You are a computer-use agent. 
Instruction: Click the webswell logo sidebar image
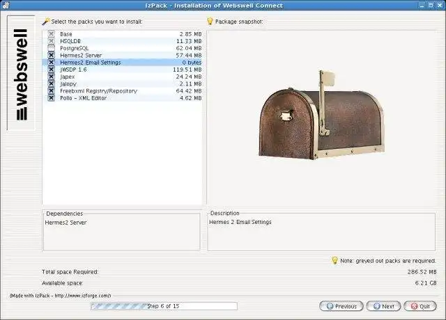tap(21, 73)
